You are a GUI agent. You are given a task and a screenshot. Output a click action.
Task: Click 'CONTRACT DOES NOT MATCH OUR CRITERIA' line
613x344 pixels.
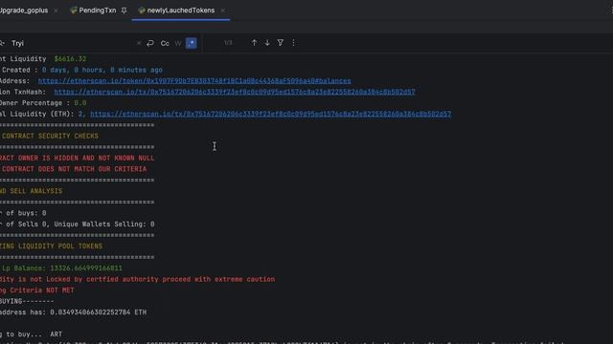click(x=75, y=169)
